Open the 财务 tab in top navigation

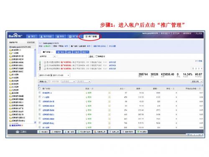60,36
